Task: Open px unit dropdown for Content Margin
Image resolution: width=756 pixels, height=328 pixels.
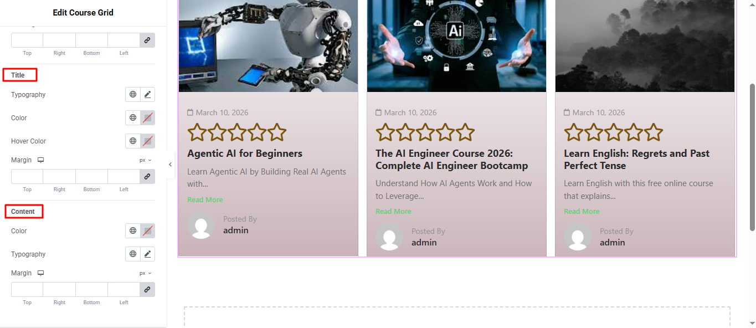Action: [145, 273]
